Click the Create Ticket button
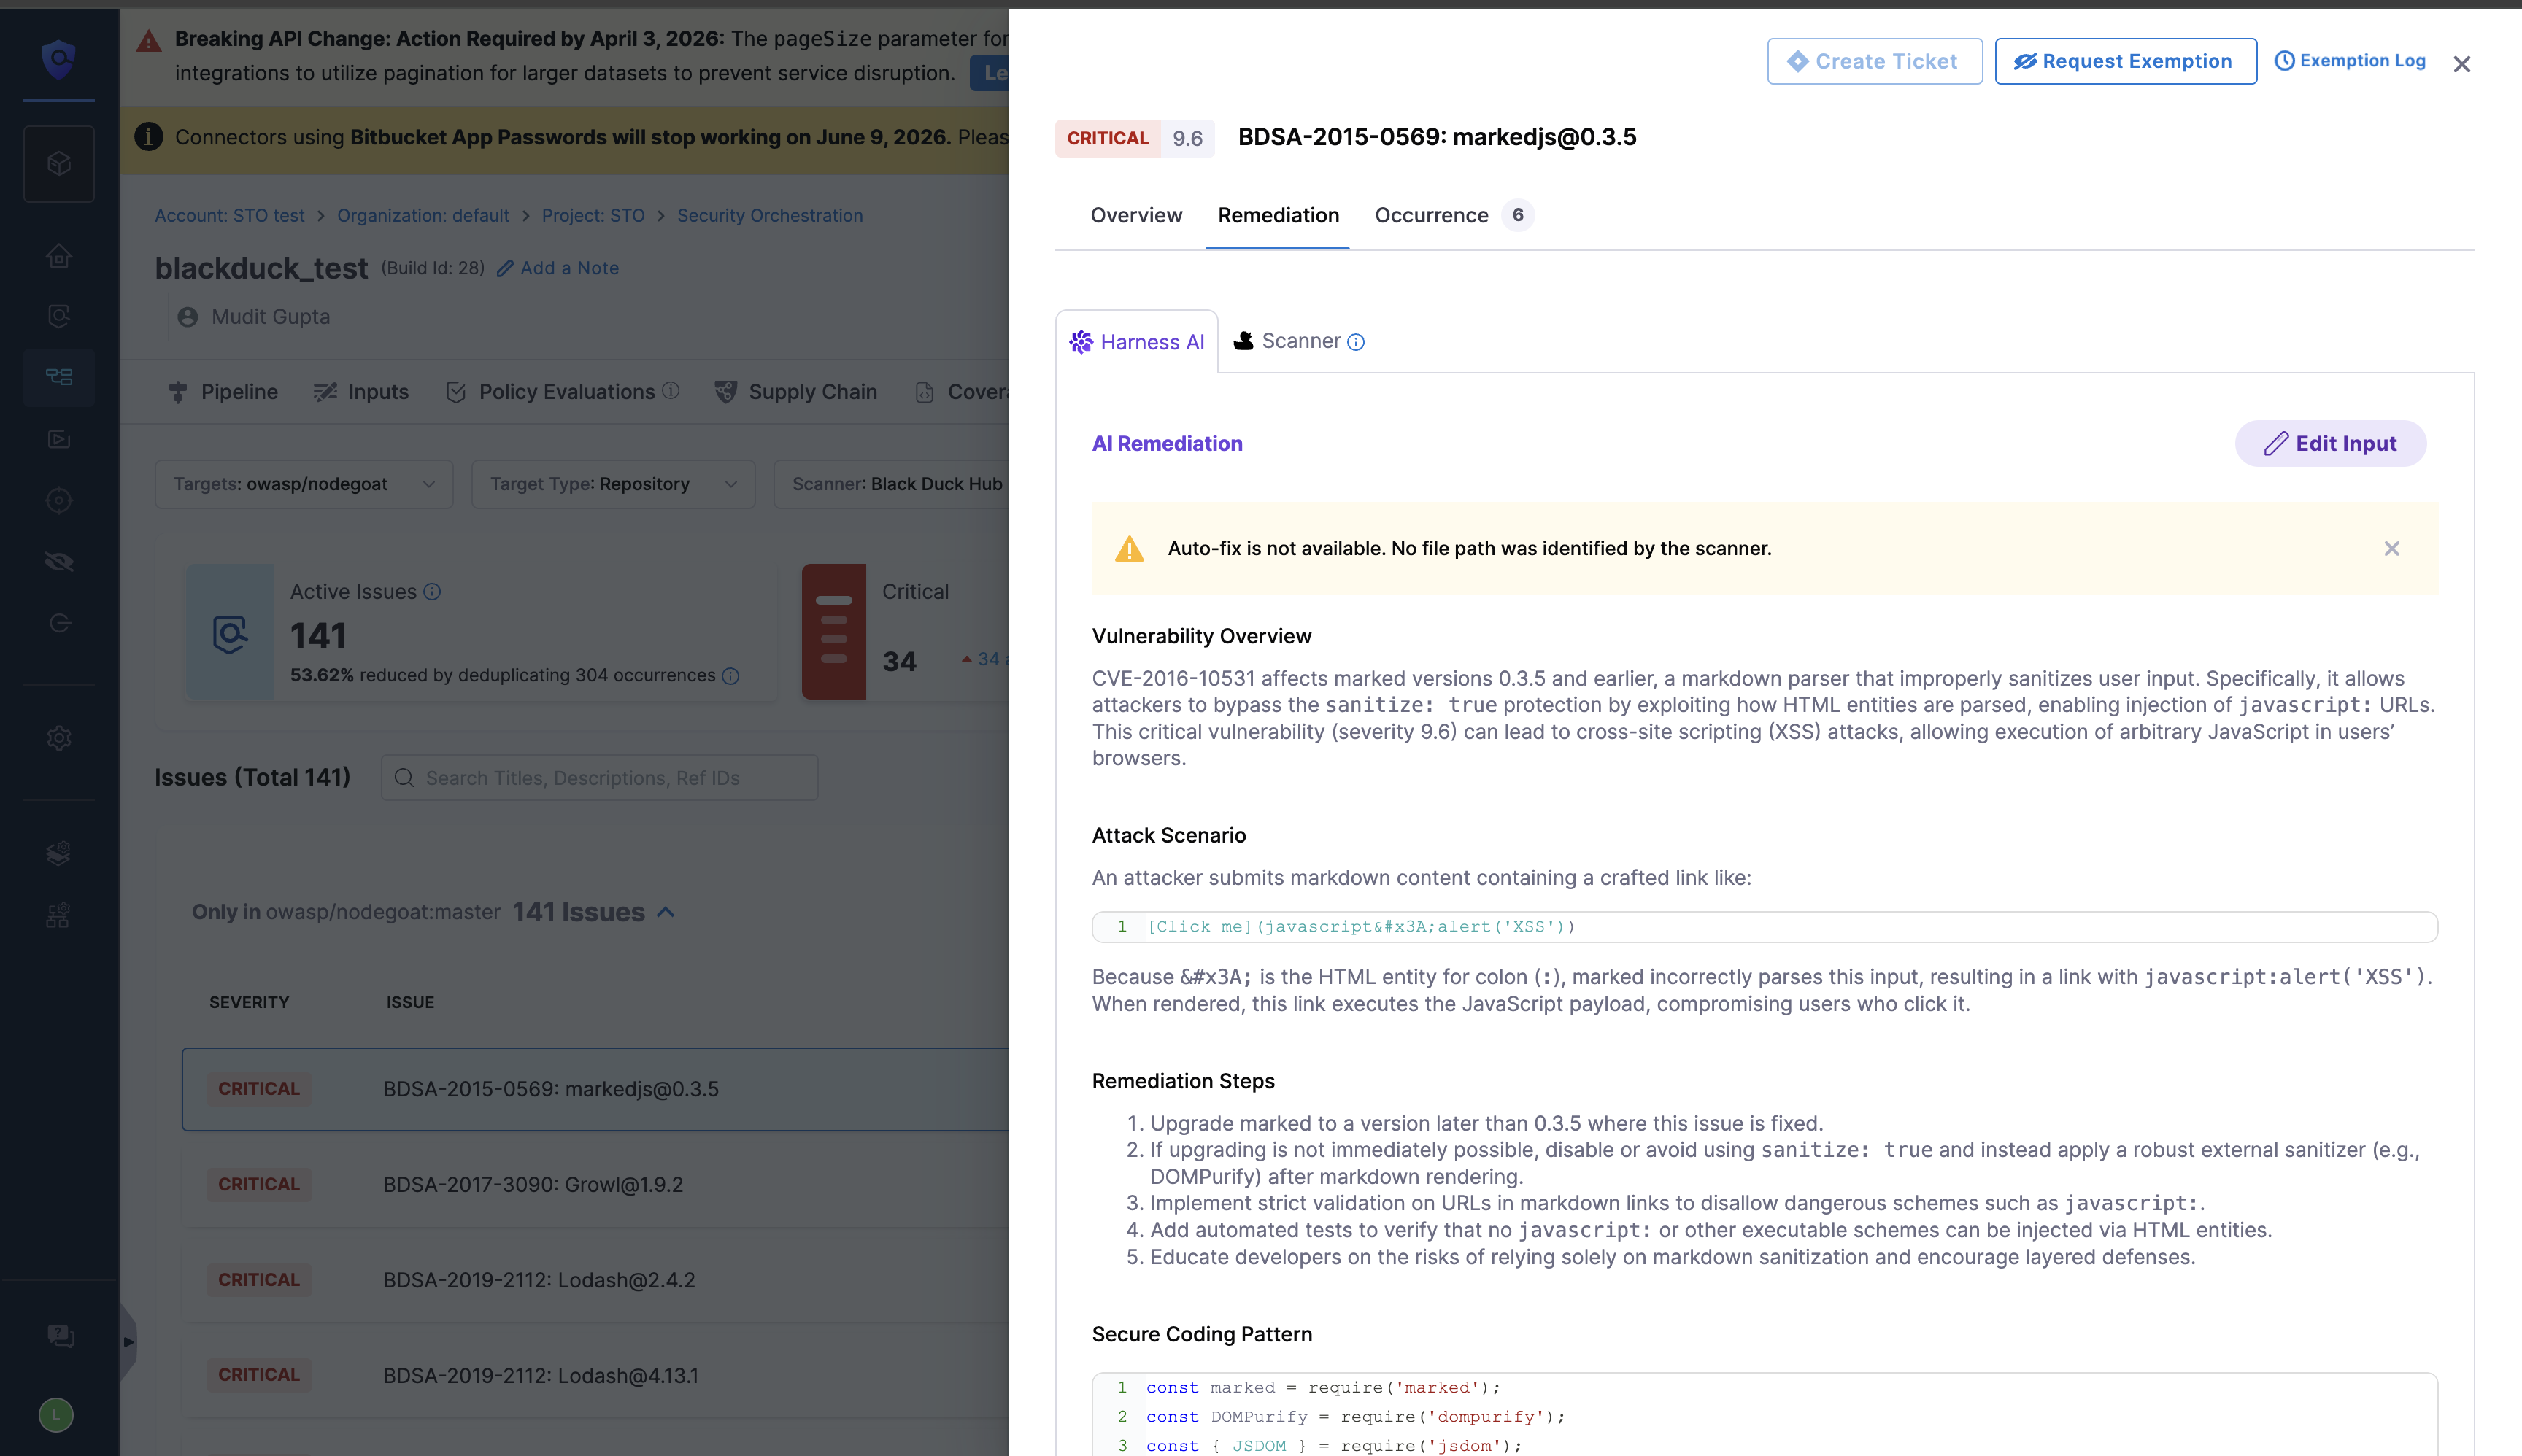The height and width of the screenshot is (1456, 2522). (x=1874, y=61)
